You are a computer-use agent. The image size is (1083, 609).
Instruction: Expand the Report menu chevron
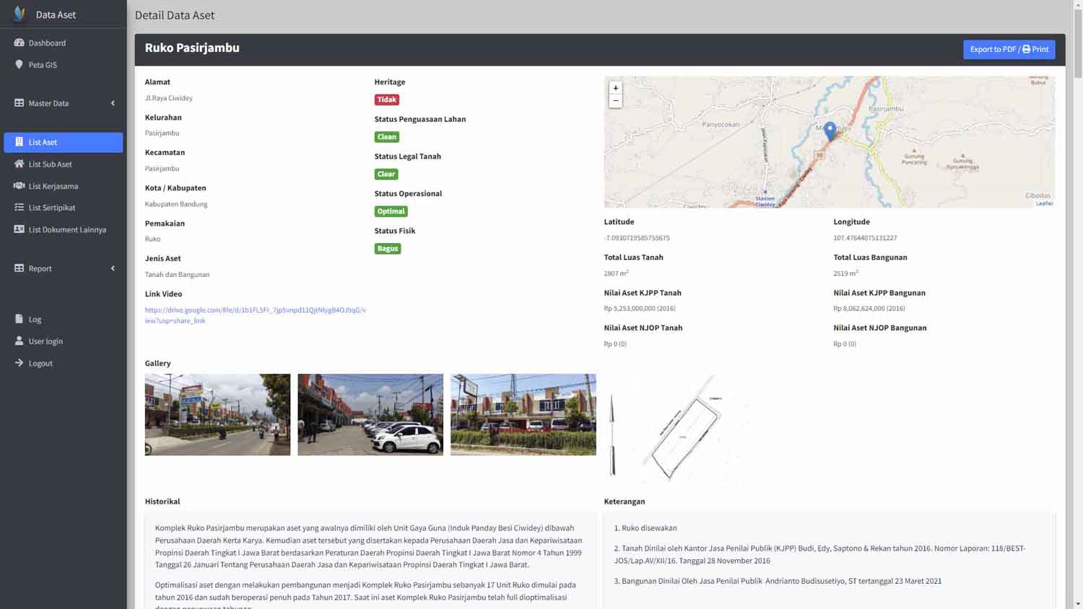pyautogui.click(x=113, y=268)
